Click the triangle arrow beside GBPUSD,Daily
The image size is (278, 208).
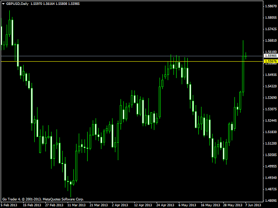[x=3, y=4]
